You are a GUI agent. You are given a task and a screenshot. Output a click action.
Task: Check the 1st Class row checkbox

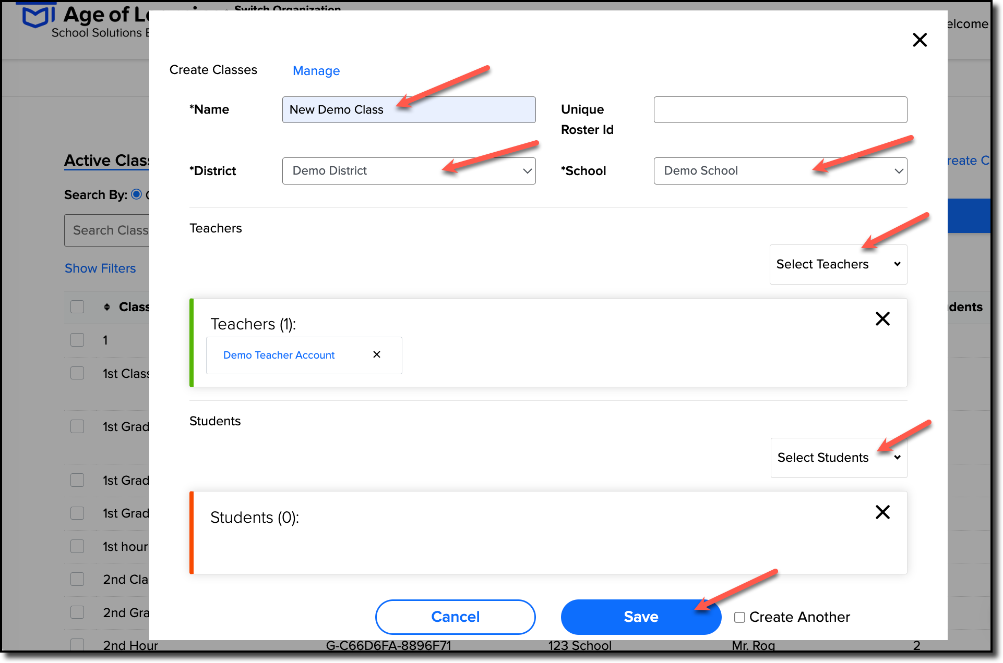(77, 374)
